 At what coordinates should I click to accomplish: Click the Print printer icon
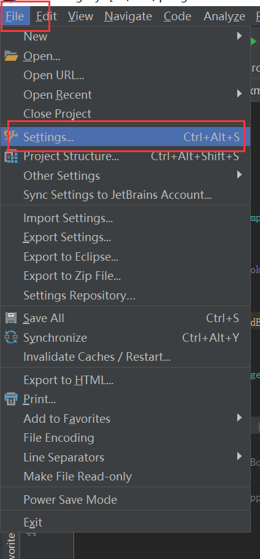[11, 399]
